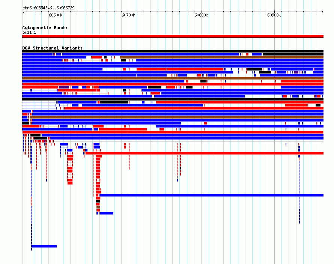Click the chr6:60554346..60966729 coordinate label
Image resolution: width=334 pixels, height=264 pixels.
pos(48,8)
